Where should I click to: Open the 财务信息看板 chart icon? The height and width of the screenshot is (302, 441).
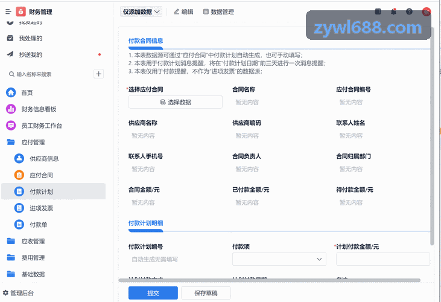[11, 109]
